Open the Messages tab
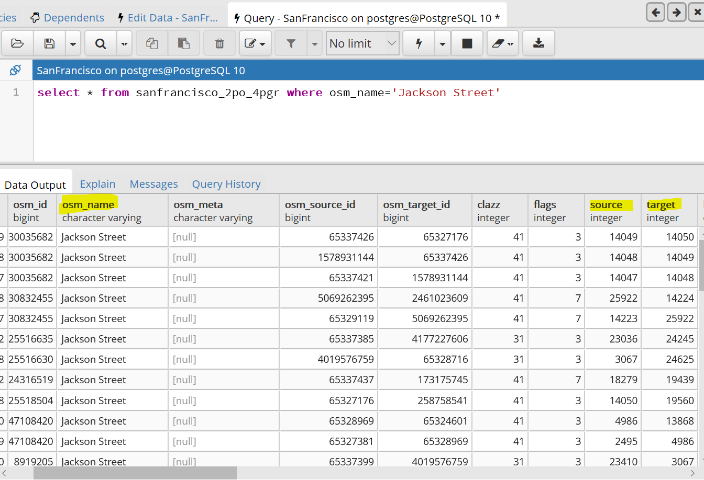 click(153, 184)
